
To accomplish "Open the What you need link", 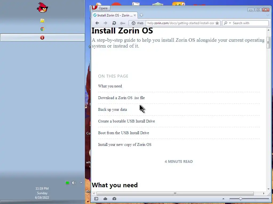I will pyautogui.click(x=110, y=86).
